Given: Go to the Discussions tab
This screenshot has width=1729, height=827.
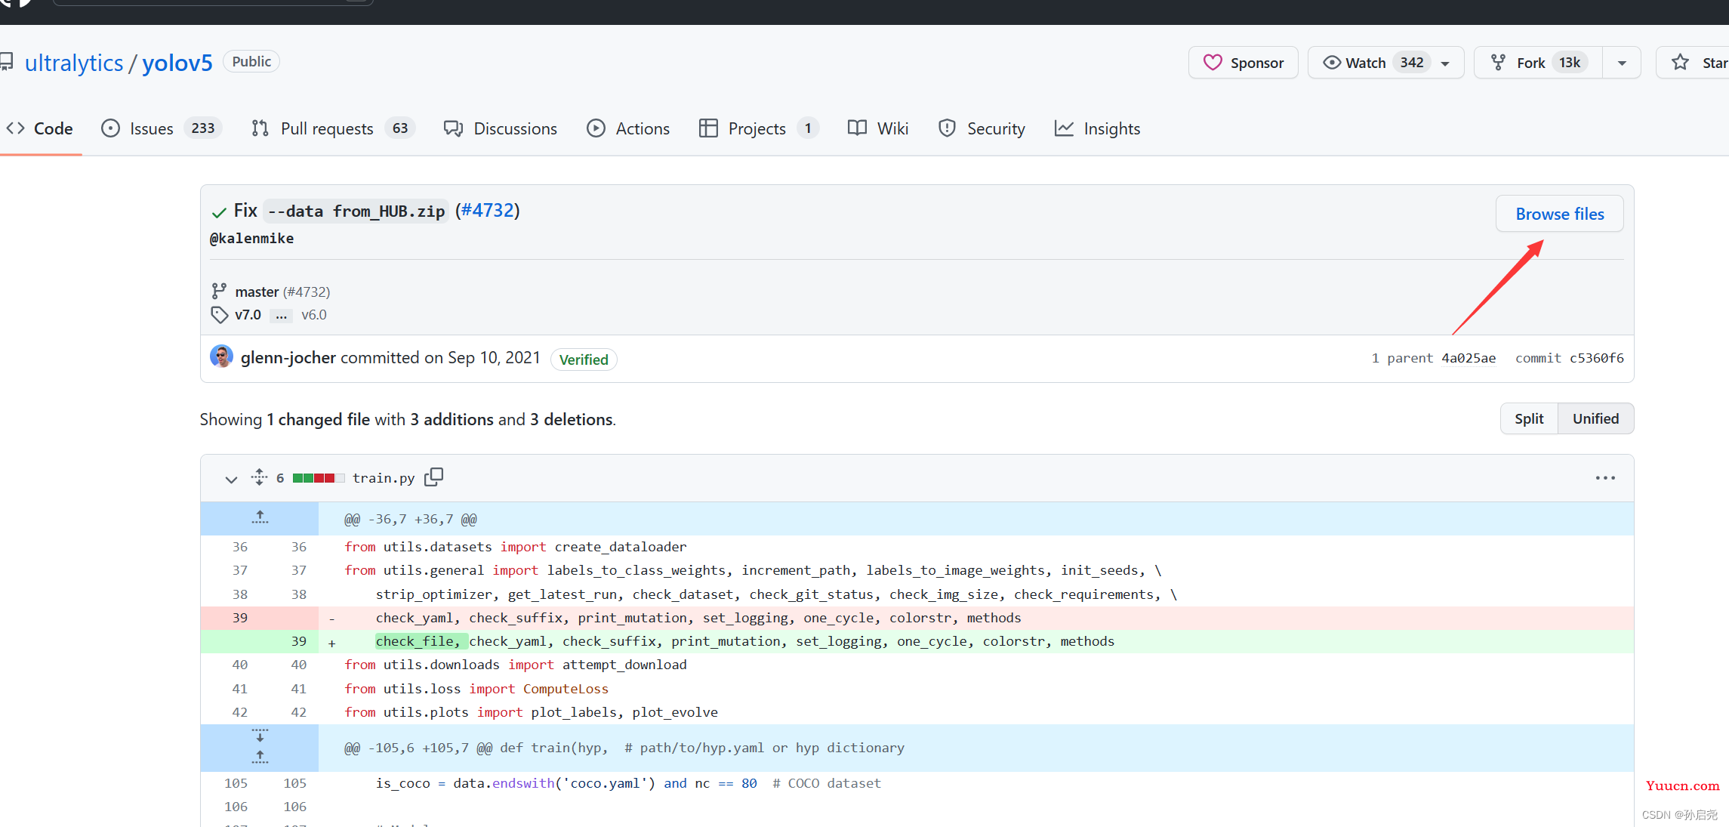Looking at the screenshot, I should (501, 128).
